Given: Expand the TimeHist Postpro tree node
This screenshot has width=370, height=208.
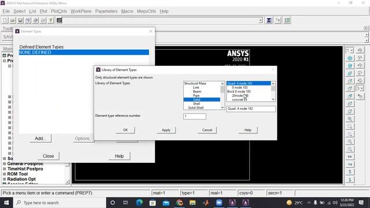Looking at the screenshot, I should [x=4, y=169].
